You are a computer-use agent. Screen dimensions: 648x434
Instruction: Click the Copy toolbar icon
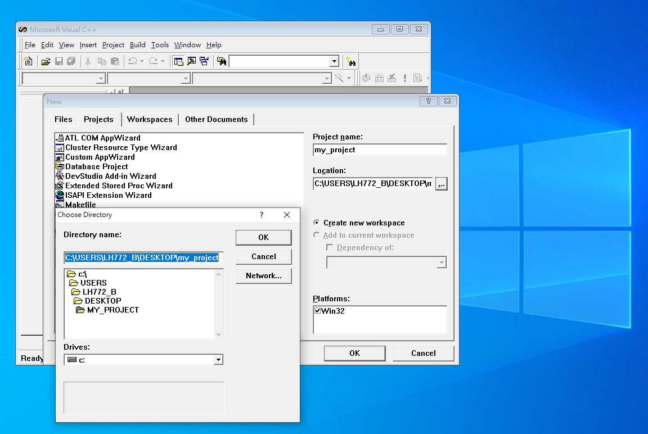[x=102, y=61]
